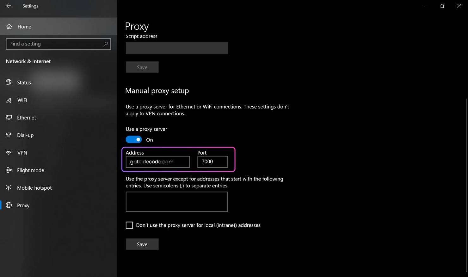The height and width of the screenshot is (277, 468).
Task: Open Status via its globe icon
Action: click(9, 82)
